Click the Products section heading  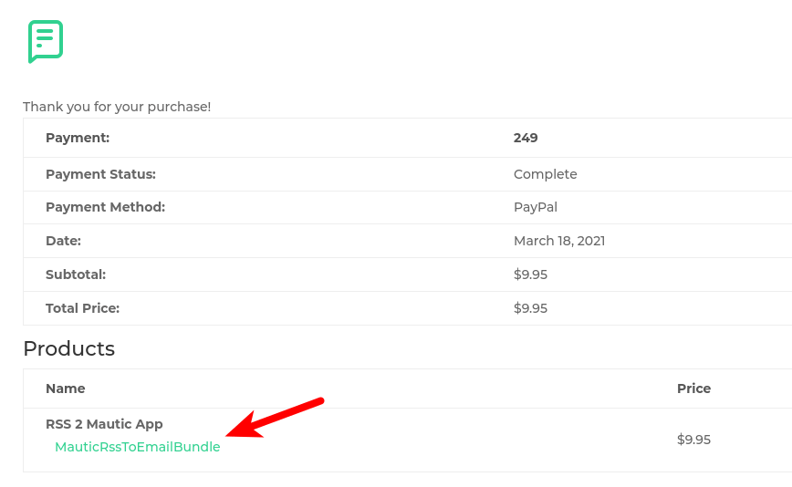point(68,348)
